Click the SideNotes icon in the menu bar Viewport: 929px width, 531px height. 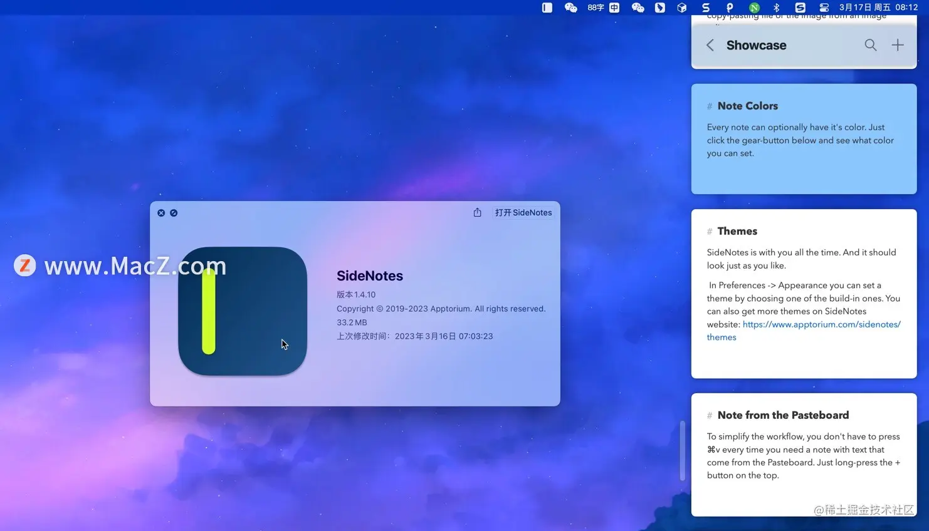(x=547, y=8)
